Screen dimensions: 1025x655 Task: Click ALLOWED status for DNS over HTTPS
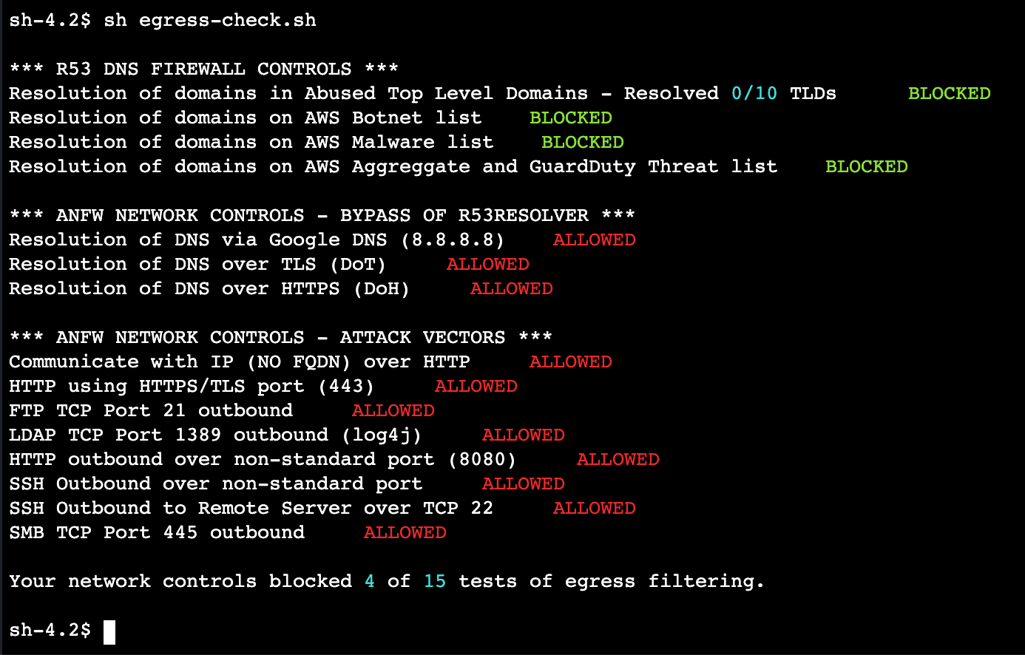[512, 288]
